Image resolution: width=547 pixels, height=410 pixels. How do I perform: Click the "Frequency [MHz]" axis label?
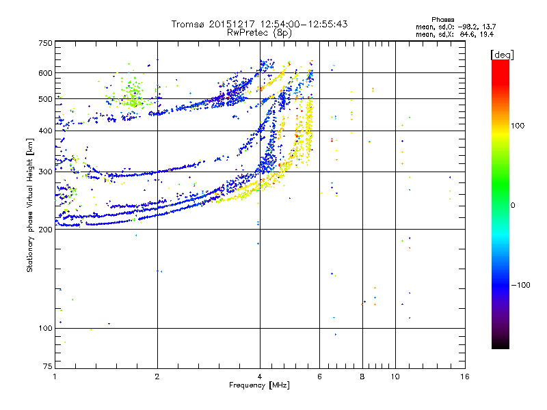pyautogui.click(x=259, y=385)
